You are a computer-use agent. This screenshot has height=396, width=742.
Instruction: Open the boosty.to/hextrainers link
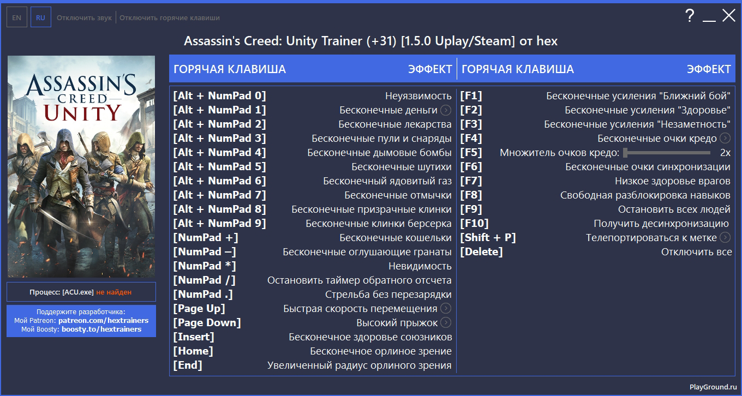[x=101, y=329]
